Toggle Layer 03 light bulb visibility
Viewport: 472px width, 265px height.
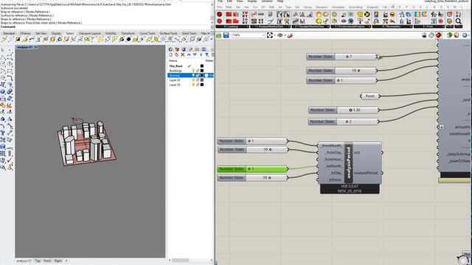click(x=193, y=85)
